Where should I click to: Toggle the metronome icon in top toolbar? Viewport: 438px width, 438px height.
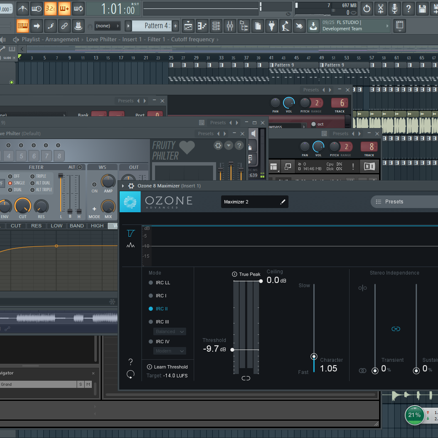(x=23, y=9)
